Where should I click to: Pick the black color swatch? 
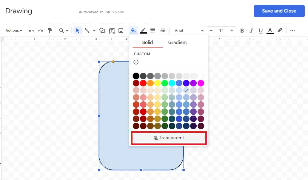(x=136, y=76)
